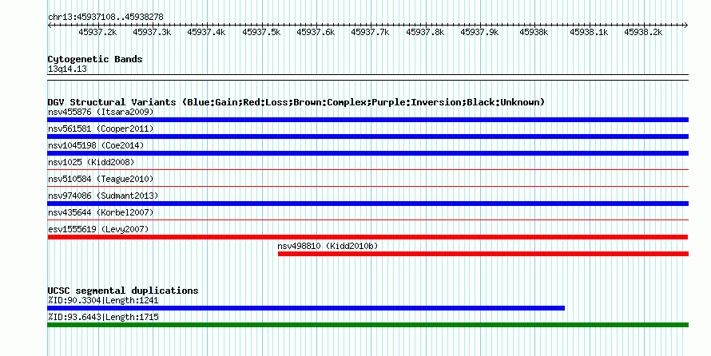The width and height of the screenshot is (711, 356).
Task: Click the %ID:90.3304|Length:1241 label
Action: (x=103, y=300)
